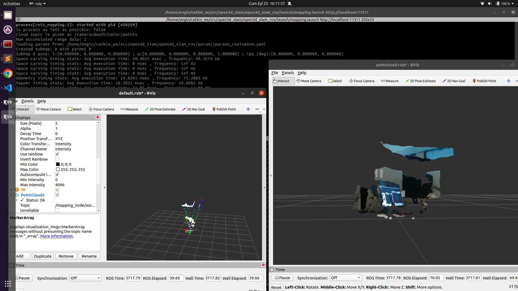518x291 pixels.
Task: Open the Panels menu
Action: point(27,101)
